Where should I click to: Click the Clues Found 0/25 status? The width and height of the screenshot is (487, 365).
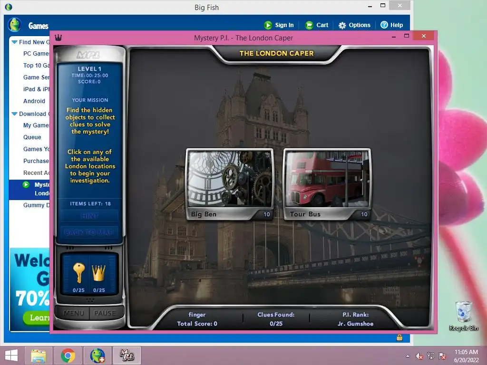(x=276, y=319)
